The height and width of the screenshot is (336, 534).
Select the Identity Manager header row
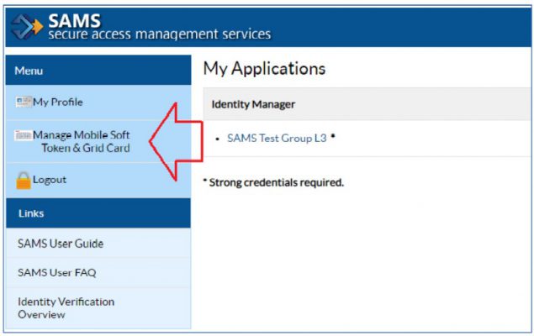(252, 104)
